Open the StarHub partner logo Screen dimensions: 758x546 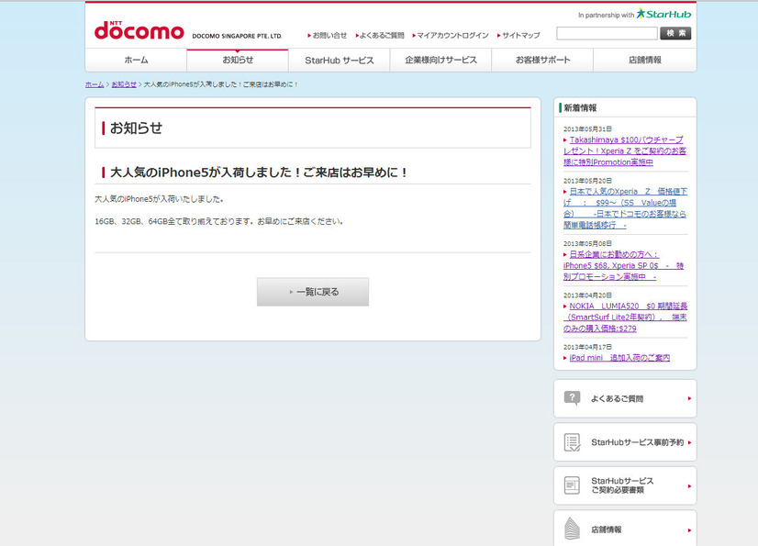(663, 14)
